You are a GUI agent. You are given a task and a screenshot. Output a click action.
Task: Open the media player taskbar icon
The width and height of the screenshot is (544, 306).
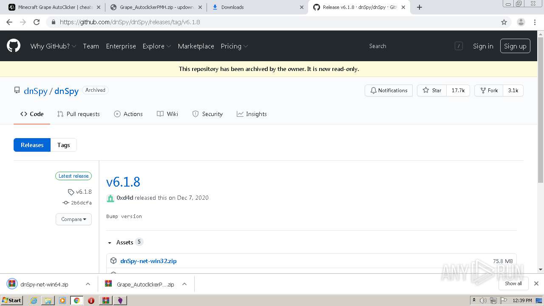pyautogui.click(x=62, y=300)
